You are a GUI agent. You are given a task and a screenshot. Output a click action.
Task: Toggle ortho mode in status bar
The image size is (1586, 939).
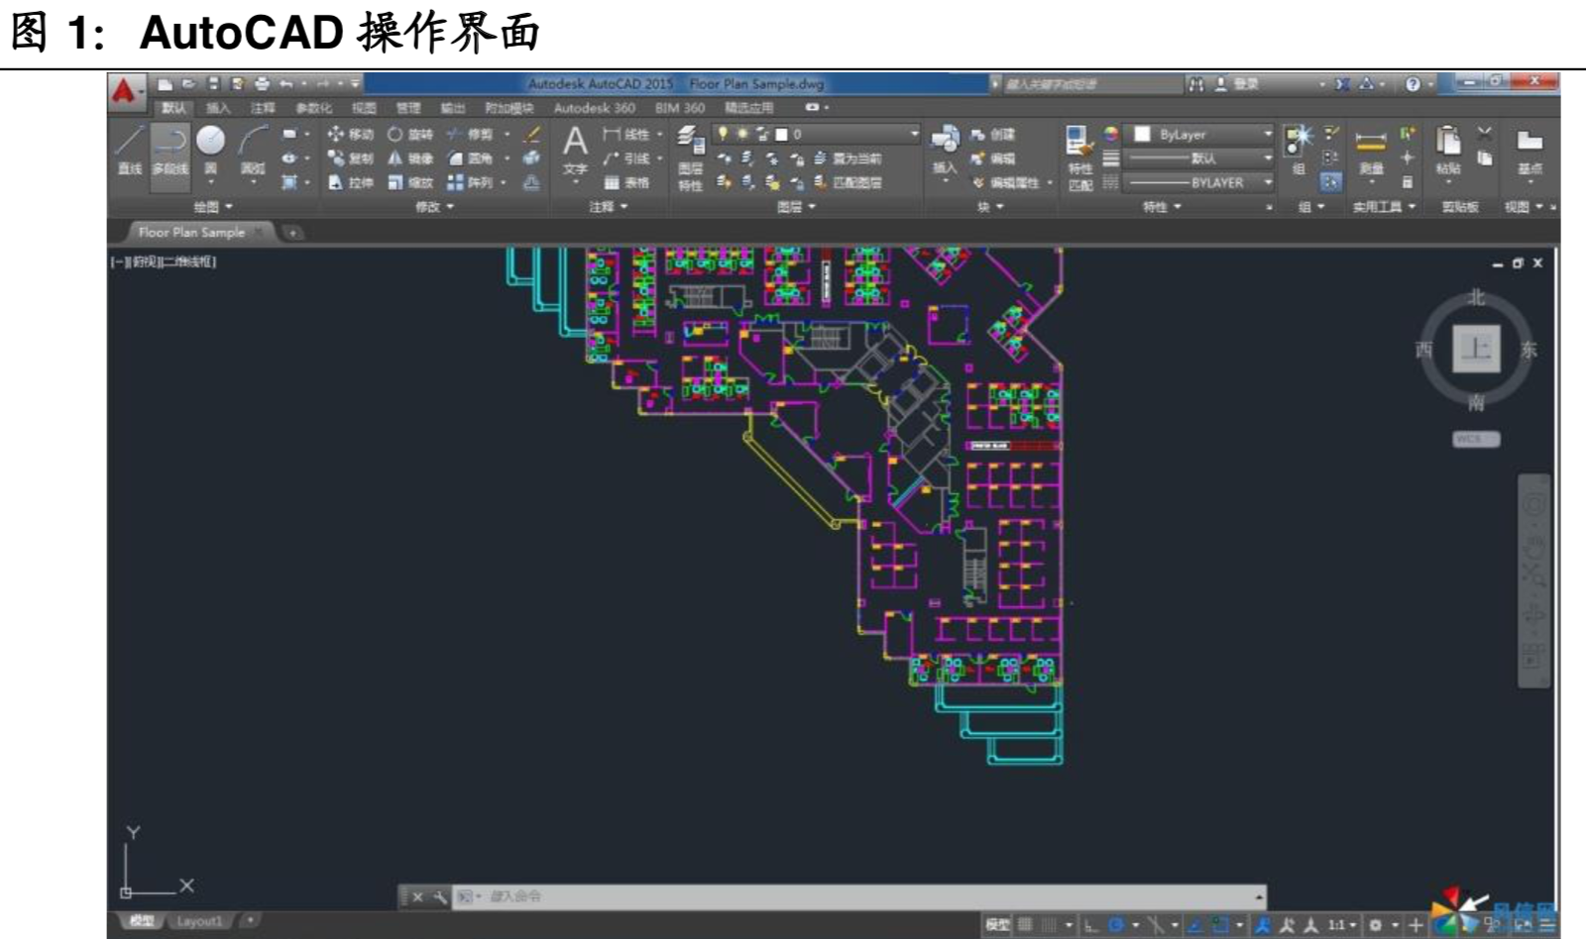click(1086, 925)
